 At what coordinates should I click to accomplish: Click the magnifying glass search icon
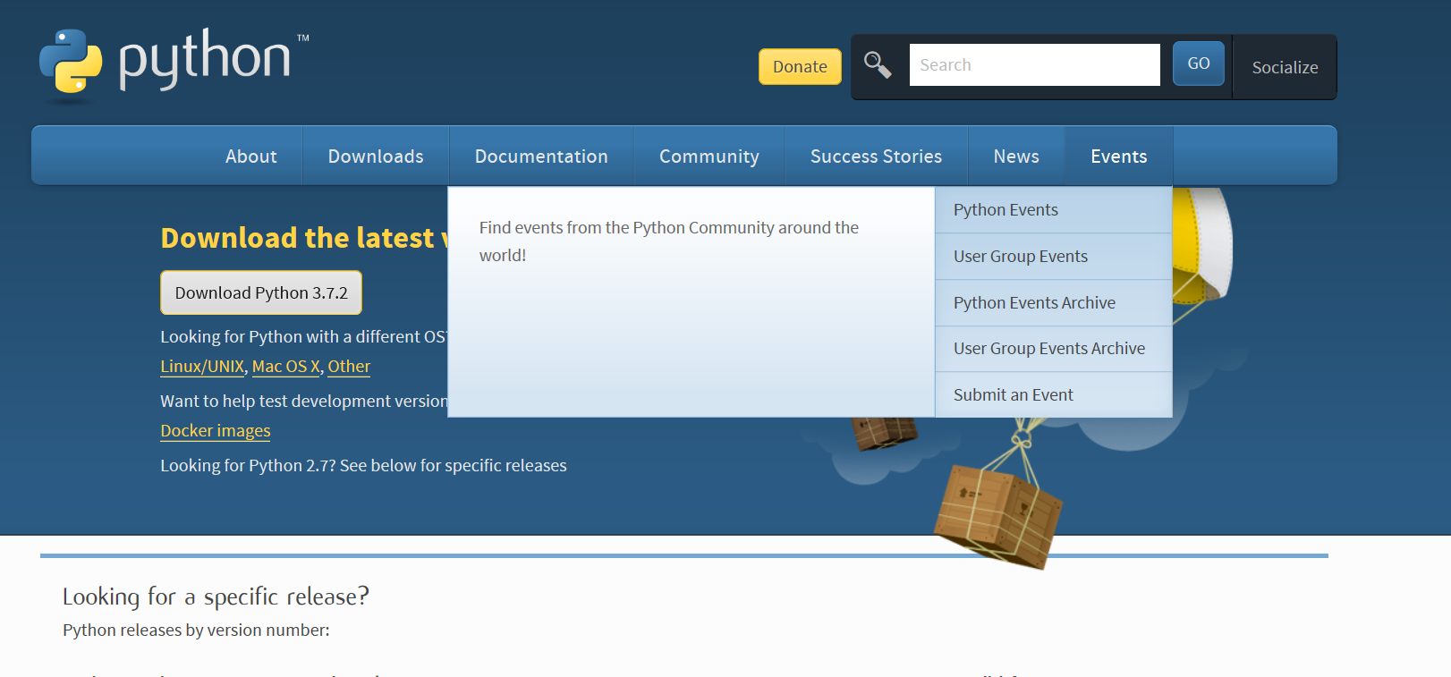coord(877,65)
